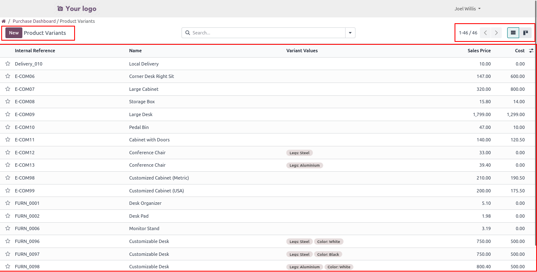Screen dimensions: 537x272
Task: Click the search magnifier icon
Action: (188, 33)
